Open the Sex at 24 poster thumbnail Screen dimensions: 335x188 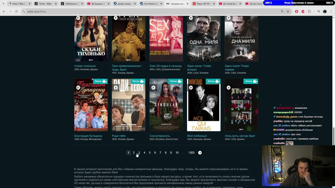point(166,39)
